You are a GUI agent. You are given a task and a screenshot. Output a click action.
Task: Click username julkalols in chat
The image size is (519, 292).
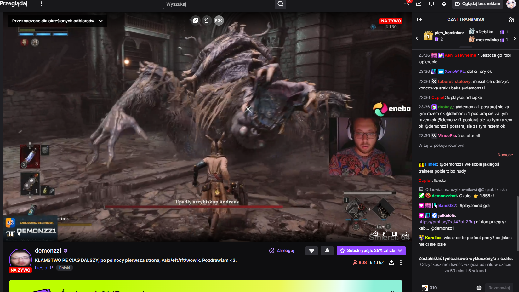[447, 215]
